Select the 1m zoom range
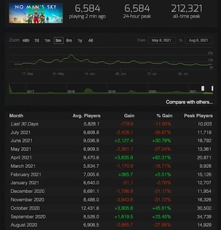 (47, 41)
